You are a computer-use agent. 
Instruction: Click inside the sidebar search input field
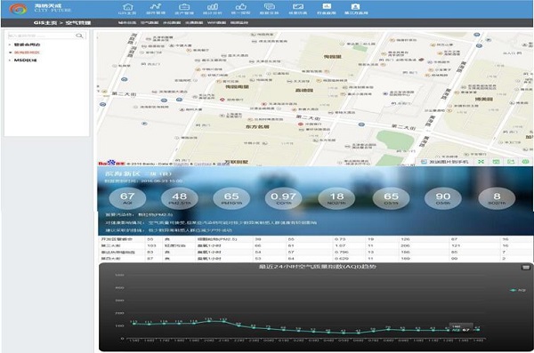pos(41,36)
